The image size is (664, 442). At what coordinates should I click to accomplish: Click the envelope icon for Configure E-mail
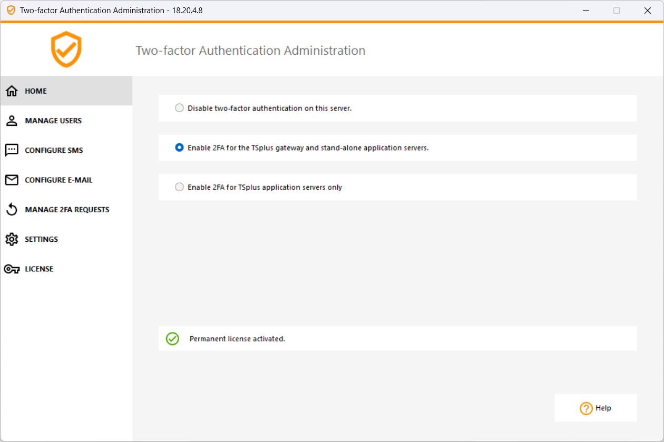12,180
